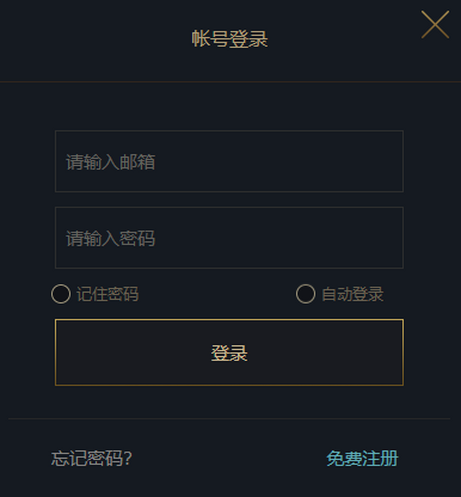This screenshot has height=497, width=461.
Task: Turn on the 自动登录 radio button
Action: tap(305, 294)
